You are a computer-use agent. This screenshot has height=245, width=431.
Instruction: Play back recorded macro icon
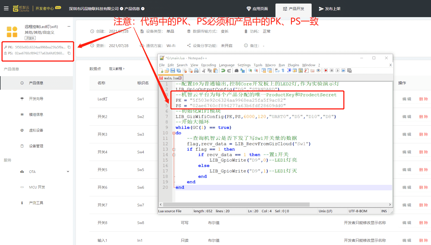pos(337,70)
